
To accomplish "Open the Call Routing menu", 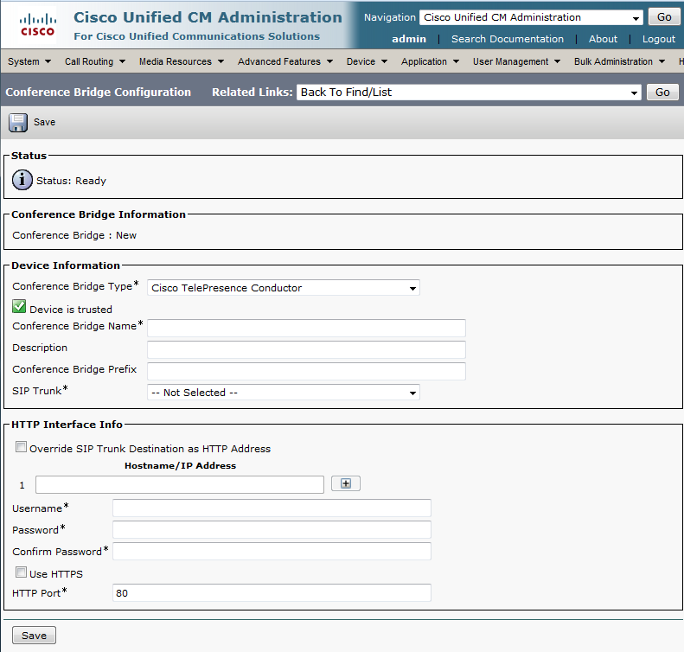I will (95, 61).
